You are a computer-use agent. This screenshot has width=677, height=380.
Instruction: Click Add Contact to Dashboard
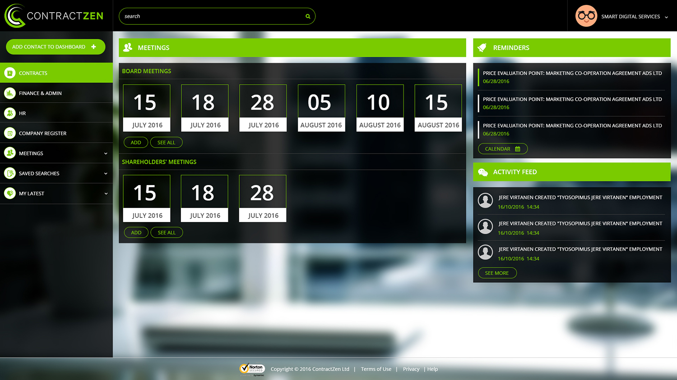coord(55,47)
